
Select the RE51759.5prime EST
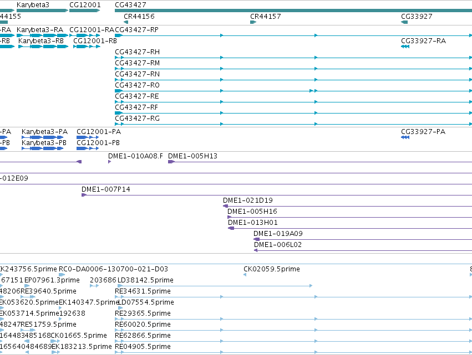tap(28, 330)
